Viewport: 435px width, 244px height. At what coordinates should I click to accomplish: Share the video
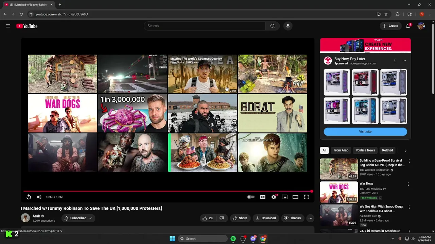[240, 218]
